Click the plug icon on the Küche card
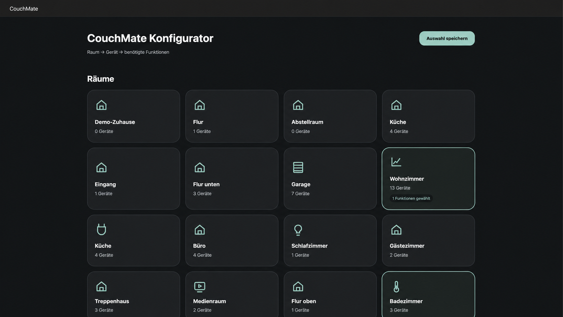563x317 pixels. [101, 229]
